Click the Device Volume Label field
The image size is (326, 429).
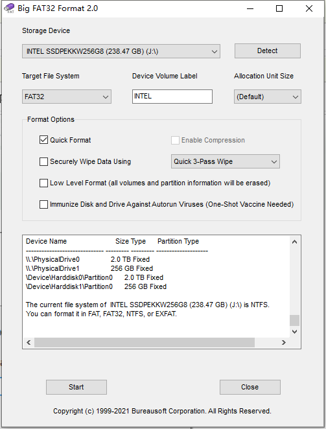(172, 97)
